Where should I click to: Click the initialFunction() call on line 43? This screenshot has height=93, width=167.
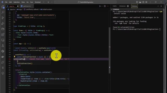pos(25,63)
